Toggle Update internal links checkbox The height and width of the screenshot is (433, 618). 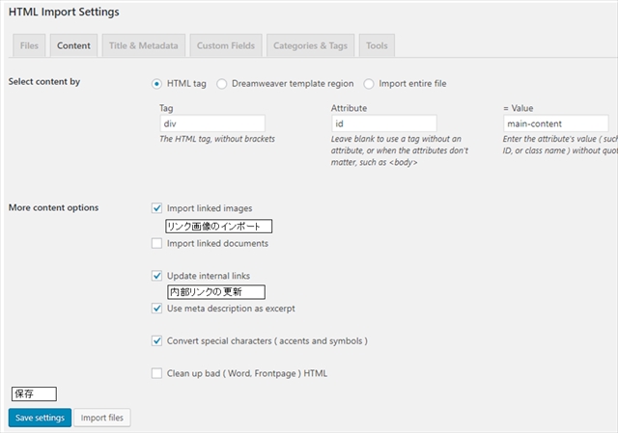157,276
